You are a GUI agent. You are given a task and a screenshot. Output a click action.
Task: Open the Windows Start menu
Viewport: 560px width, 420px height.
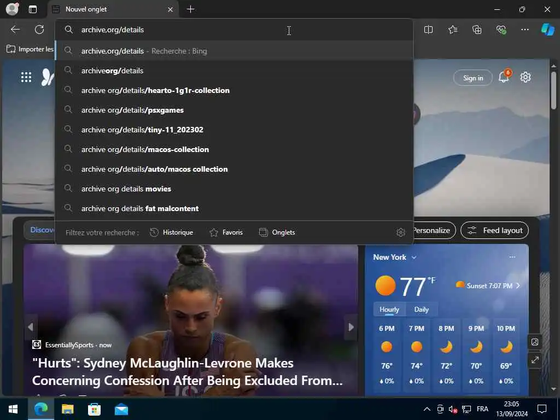tap(13, 409)
